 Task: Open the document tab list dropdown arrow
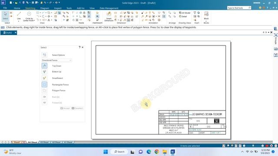coord(268,32)
